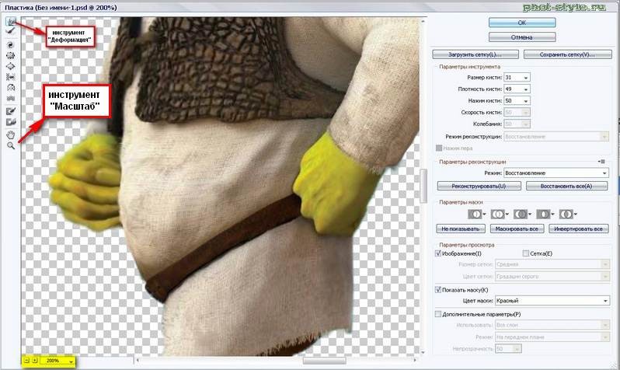Select the Mirror tool icon
Image resolution: width=620 pixels, height=370 pixels.
11,88
